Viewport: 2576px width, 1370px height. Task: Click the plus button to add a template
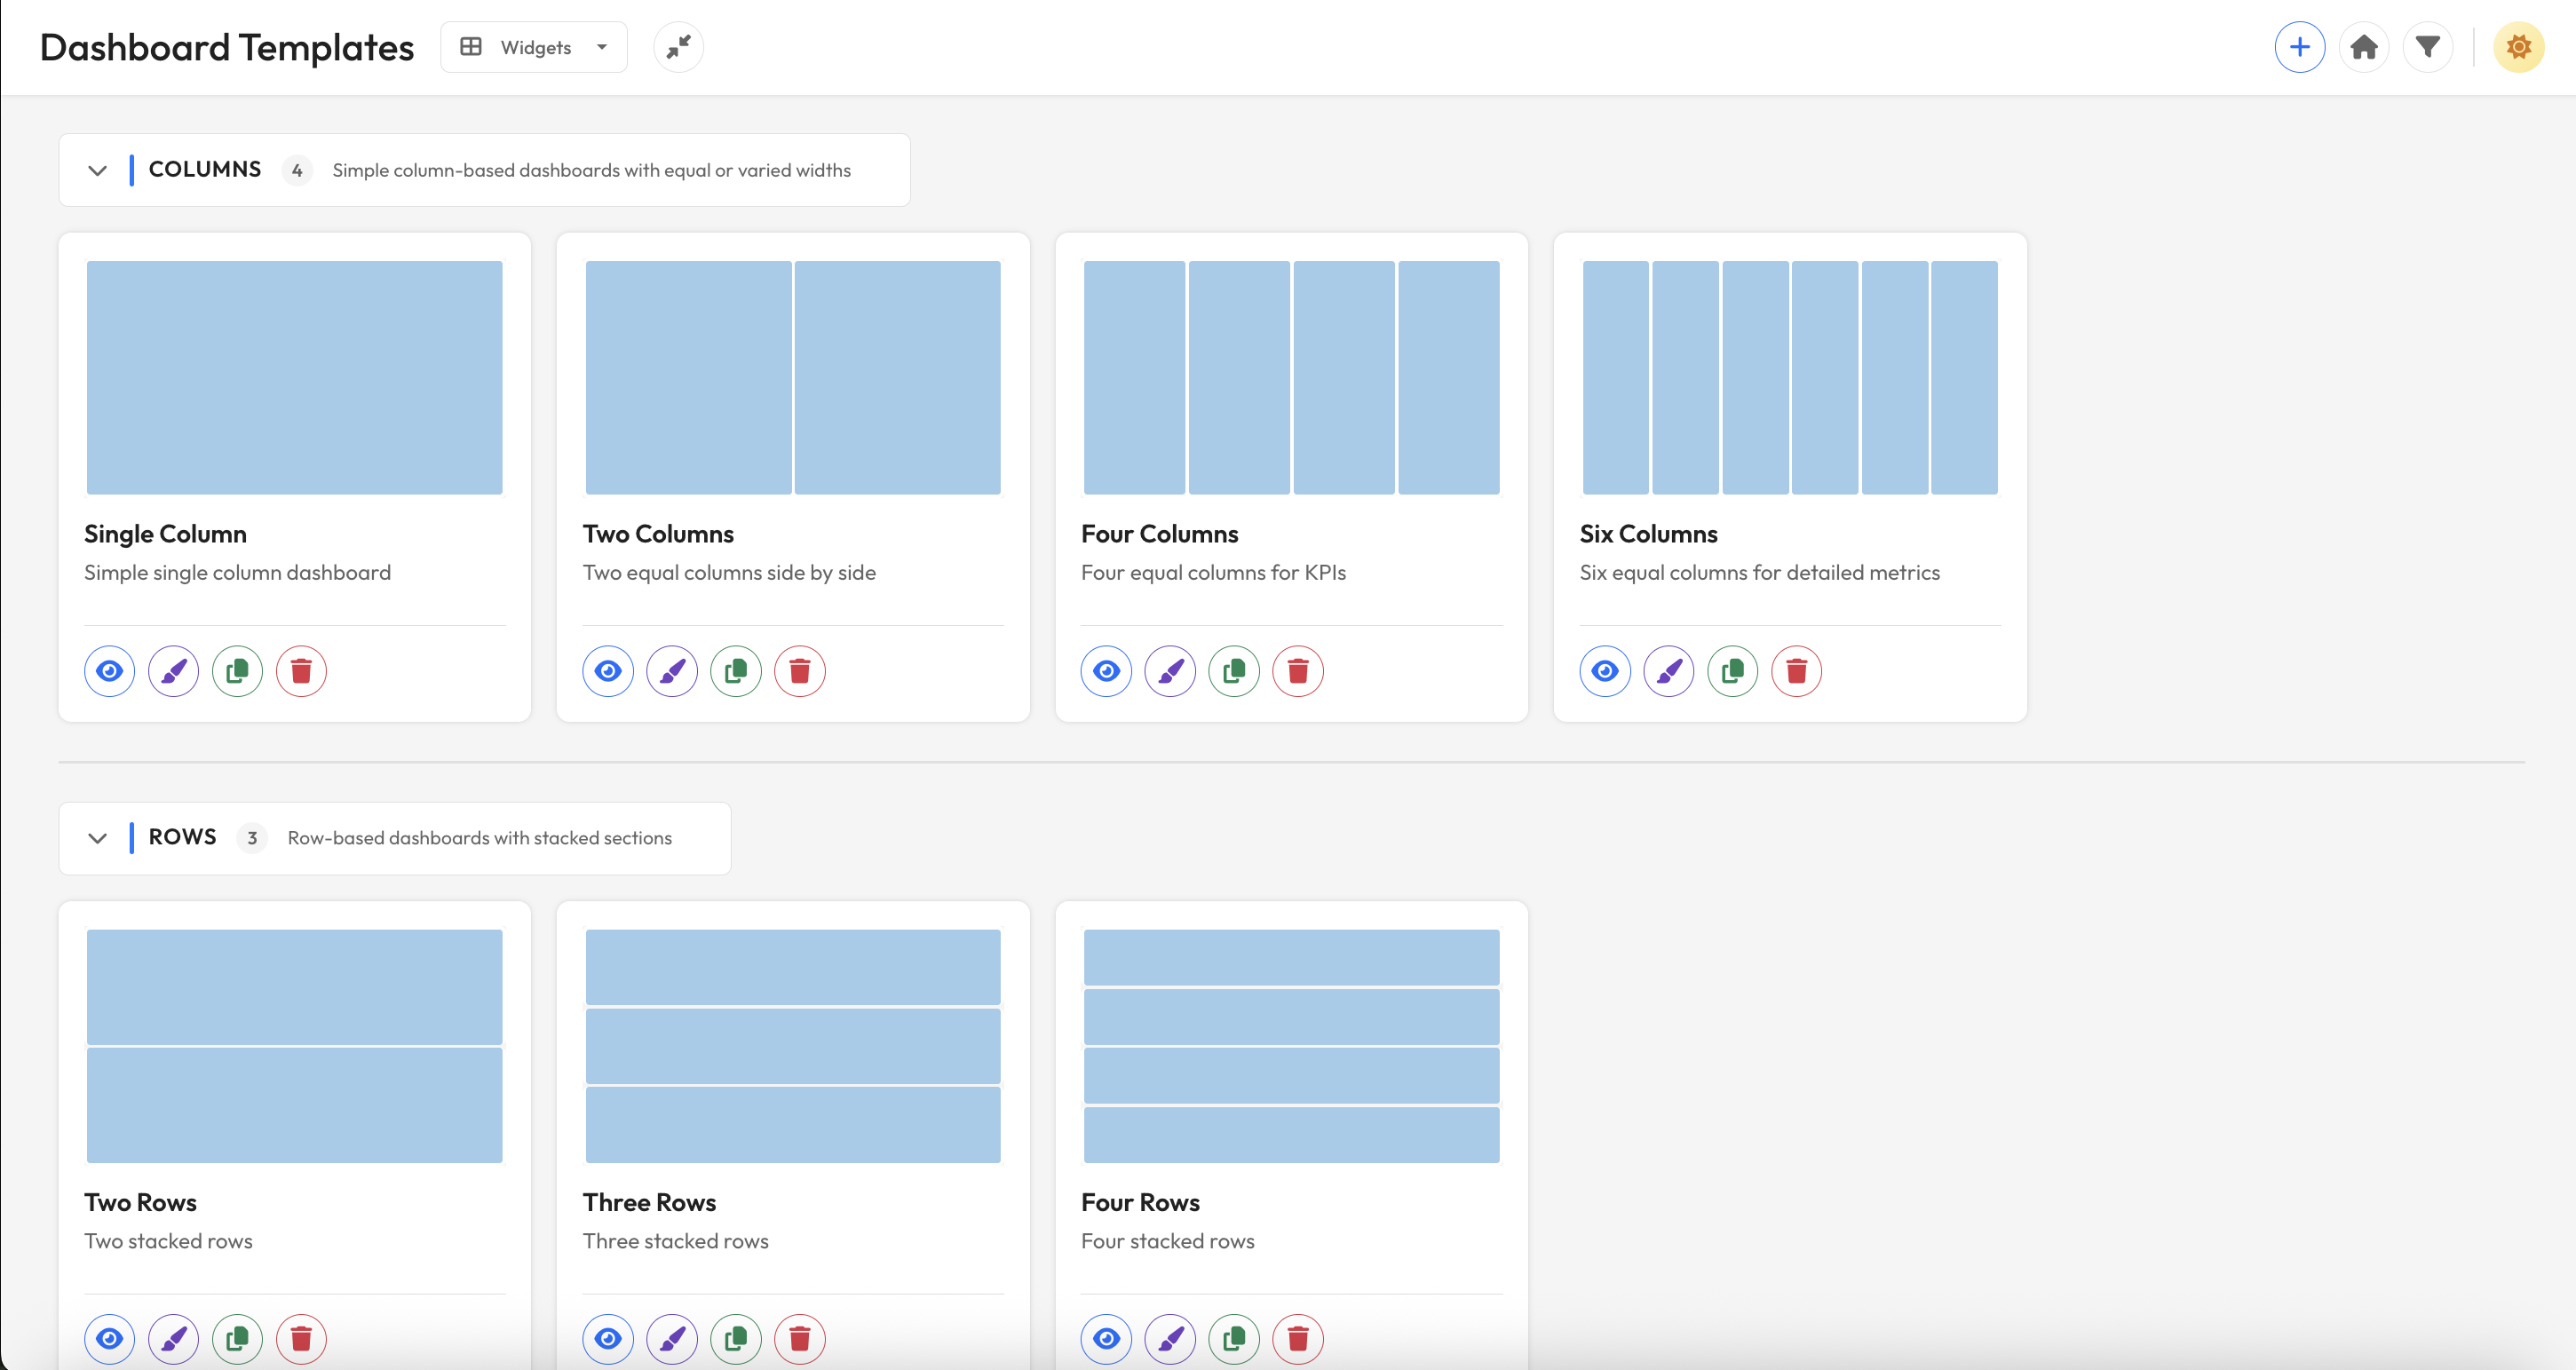coord(2300,46)
